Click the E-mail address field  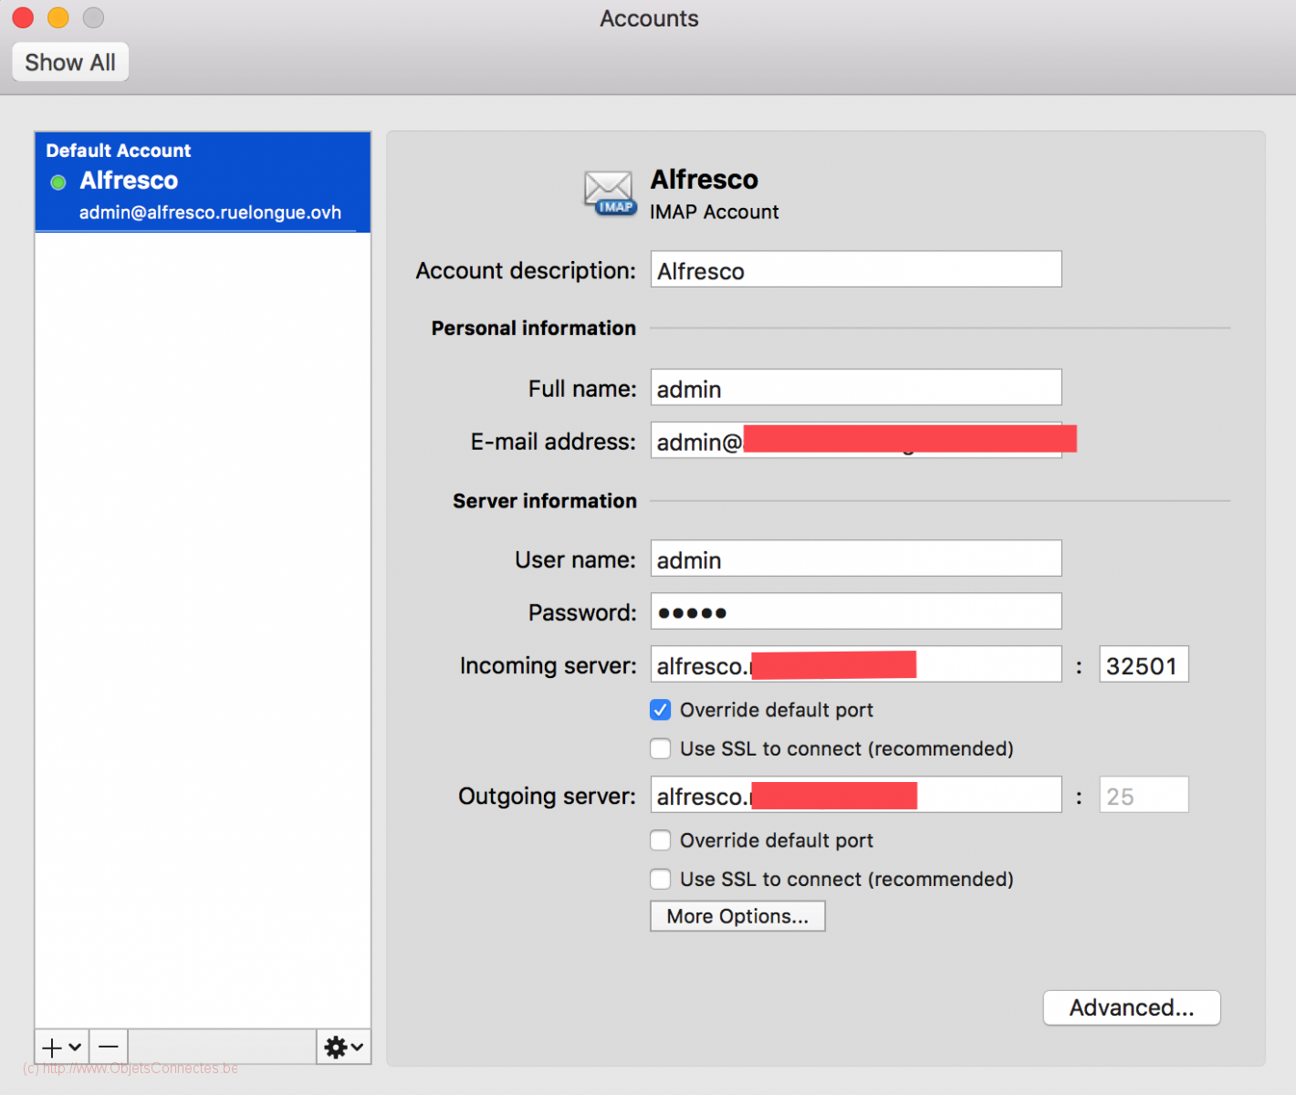(856, 441)
